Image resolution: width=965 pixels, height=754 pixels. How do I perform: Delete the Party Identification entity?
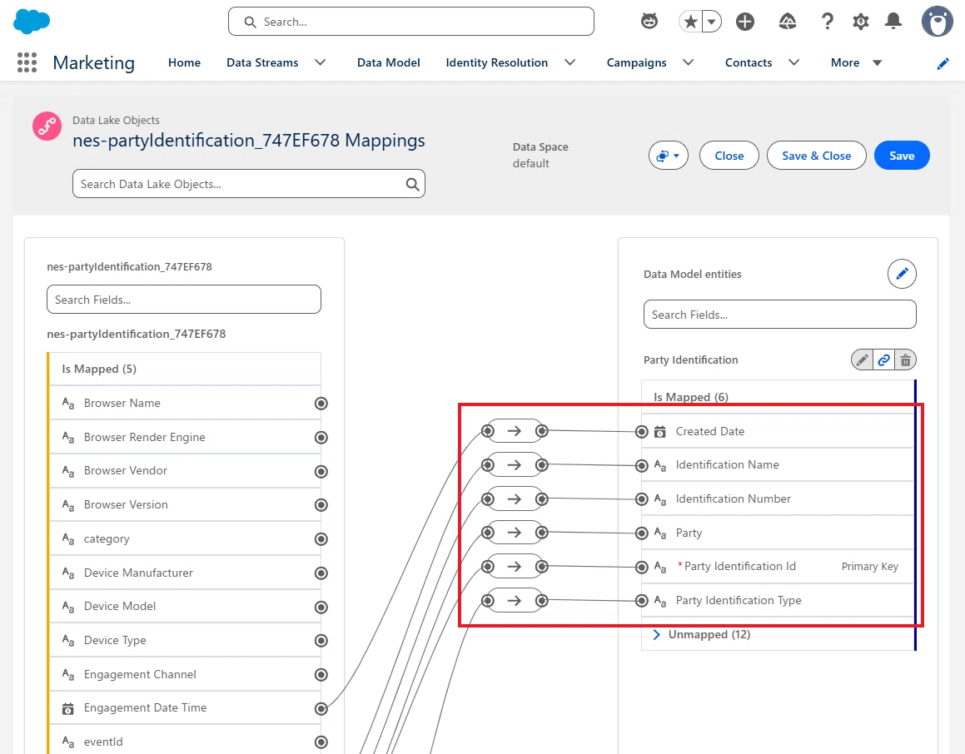click(905, 360)
